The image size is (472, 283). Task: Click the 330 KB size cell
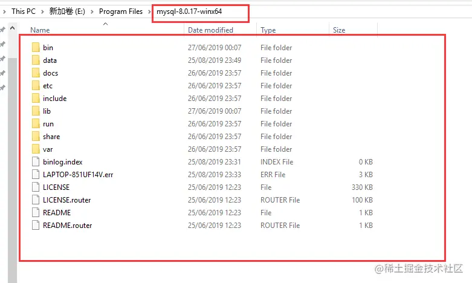(362, 187)
